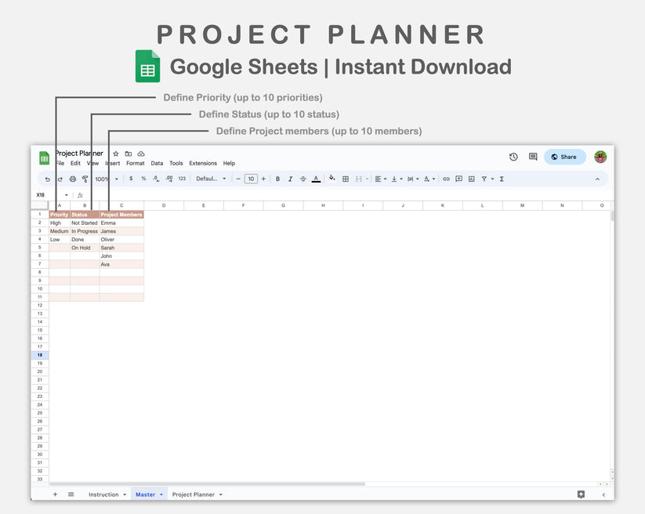Viewport: 645px width, 514px height.
Task: Insert a chart using the chart icon
Action: pos(471,179)
